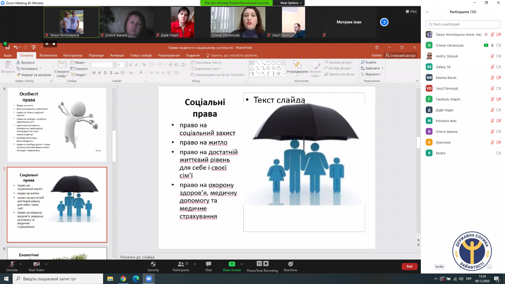Click the Invite button in participants panel
The image size is (505, 284).
click(439, 267)
